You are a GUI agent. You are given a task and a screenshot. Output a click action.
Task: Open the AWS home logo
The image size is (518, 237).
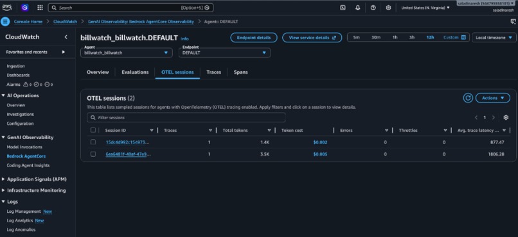coord(7,7)
